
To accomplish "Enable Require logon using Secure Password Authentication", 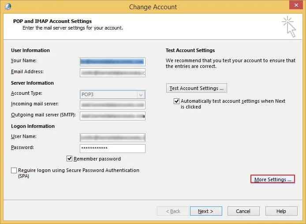I will point(14,170).
